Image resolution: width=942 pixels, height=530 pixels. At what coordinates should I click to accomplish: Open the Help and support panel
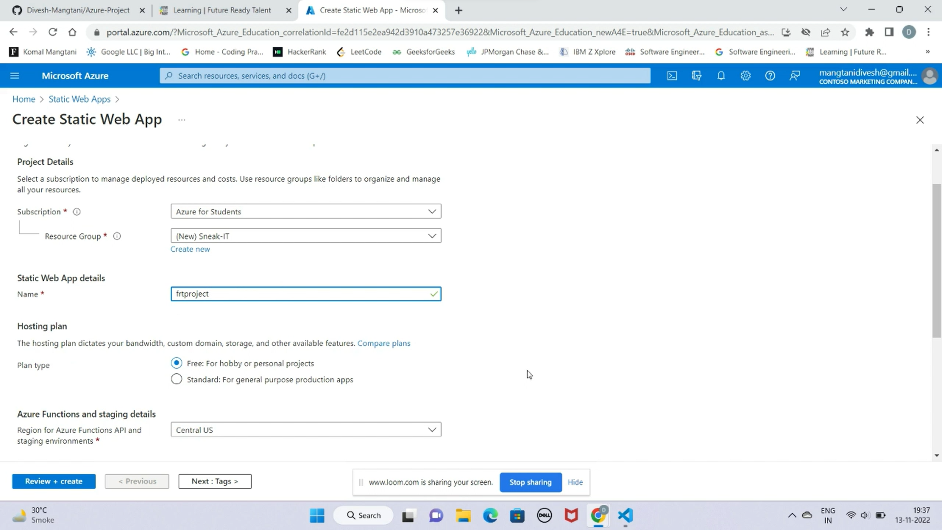(x=770, y=75)
